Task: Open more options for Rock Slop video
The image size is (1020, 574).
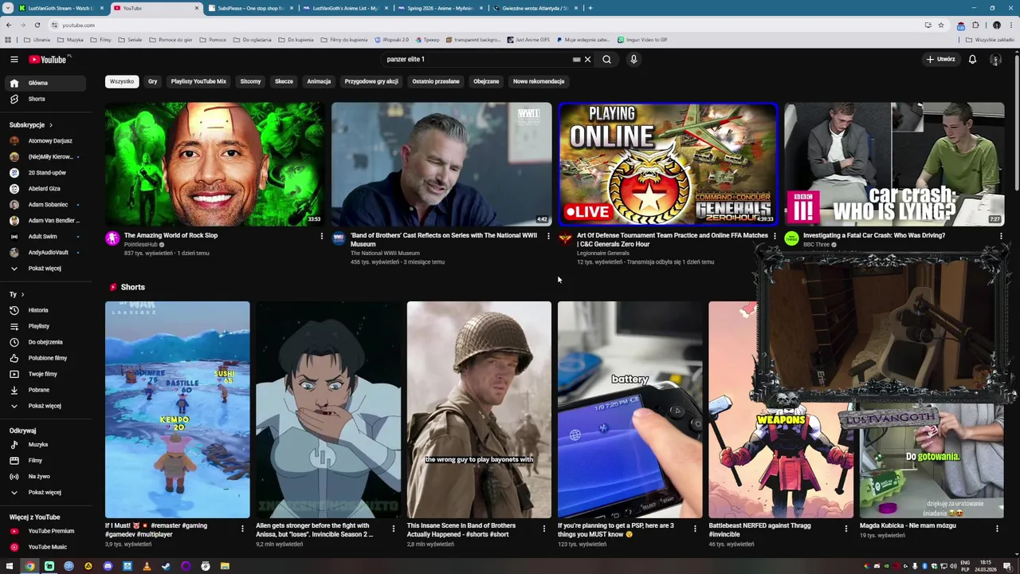Action: click(322, 236)
